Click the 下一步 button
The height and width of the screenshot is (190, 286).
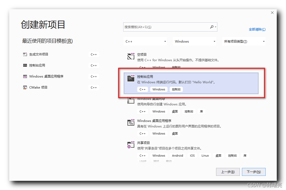pos(254,172)
